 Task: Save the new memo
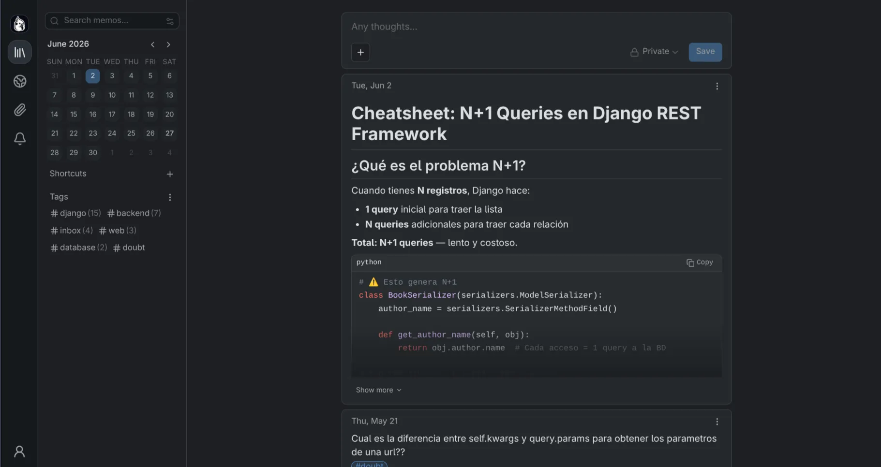point(705,52)
